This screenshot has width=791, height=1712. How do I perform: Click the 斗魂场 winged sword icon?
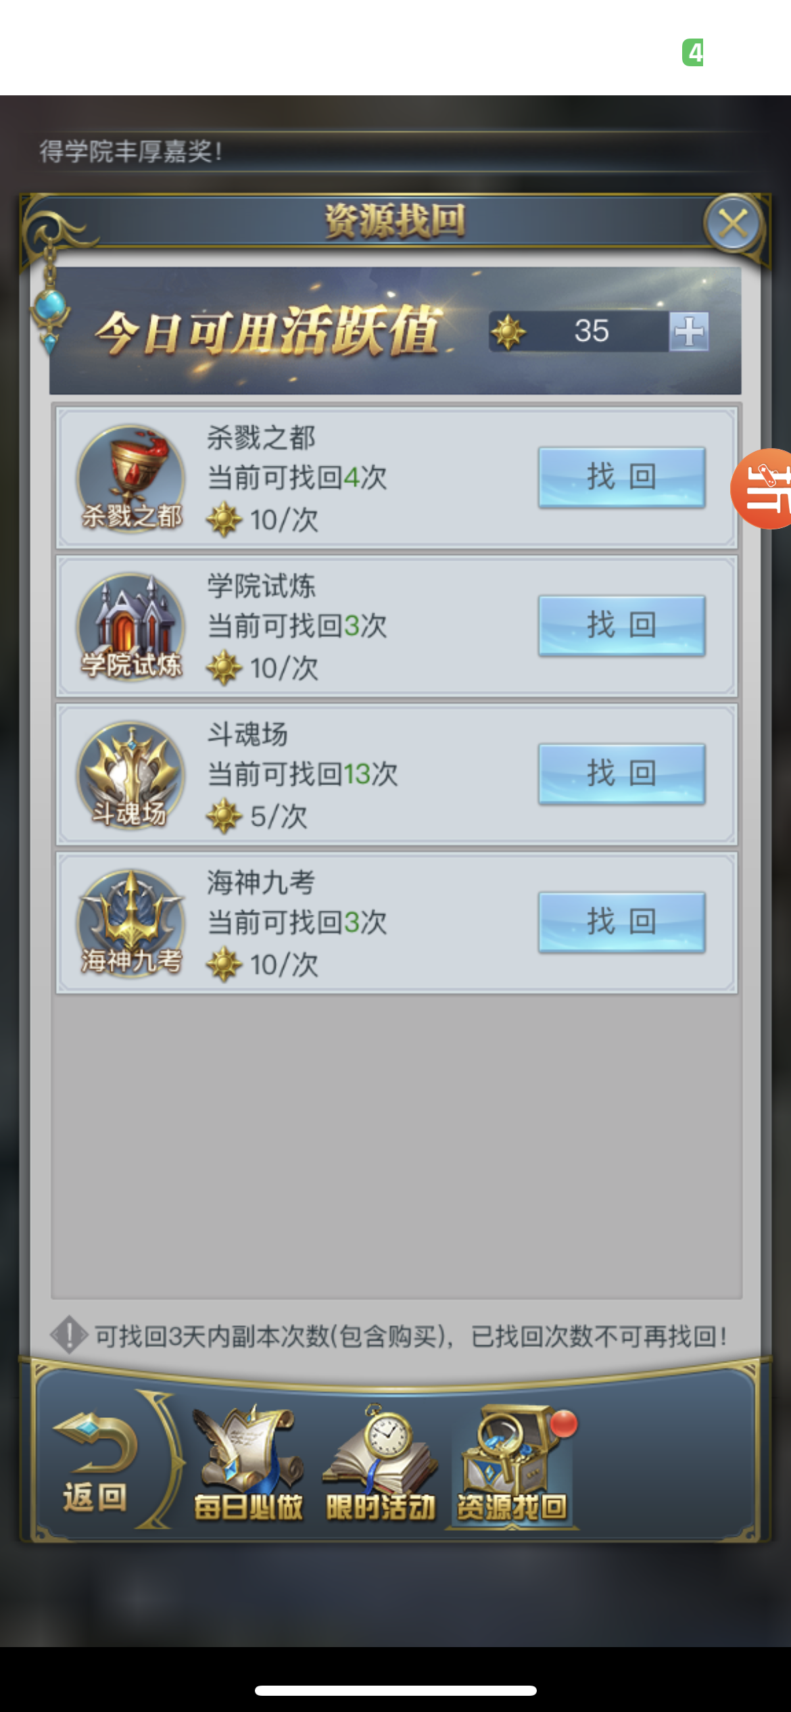click(131, 774)
